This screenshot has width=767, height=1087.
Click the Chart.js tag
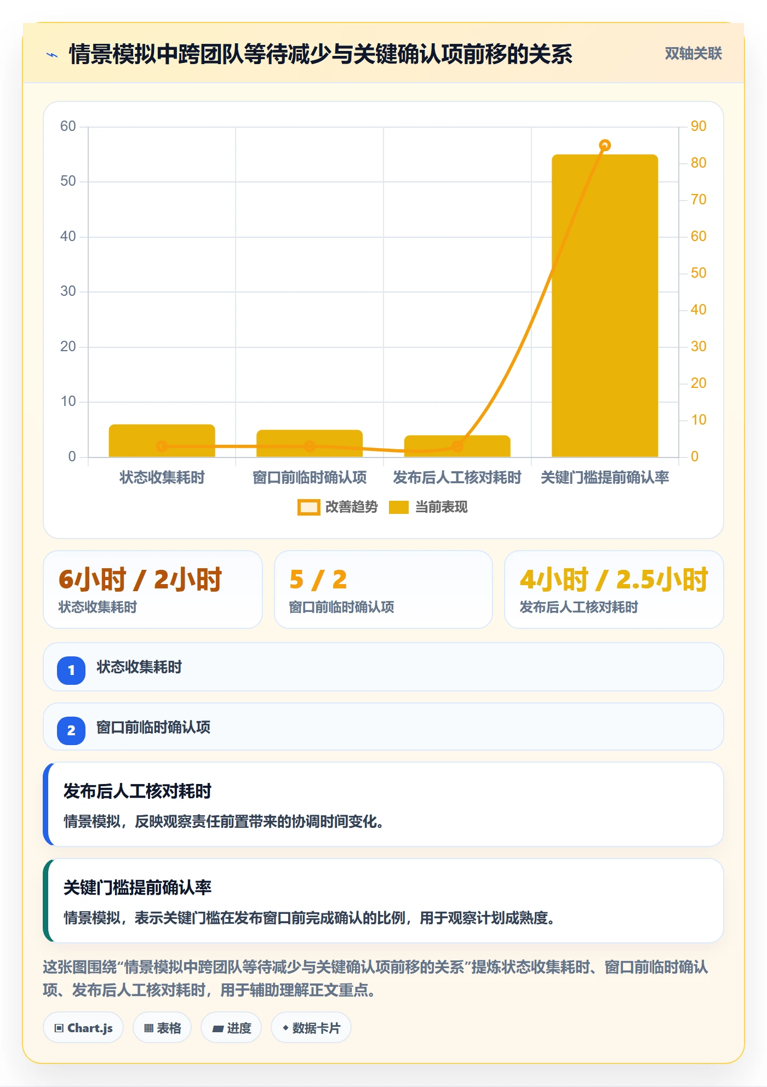[83, 1028]
